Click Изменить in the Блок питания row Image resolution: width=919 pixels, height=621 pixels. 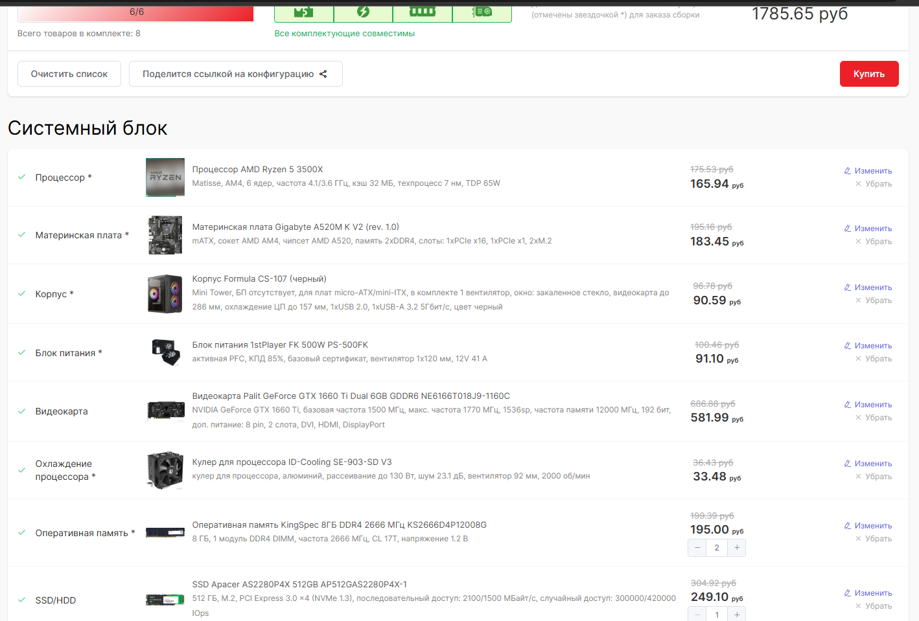pyautogui.click(x=868, y=346)
